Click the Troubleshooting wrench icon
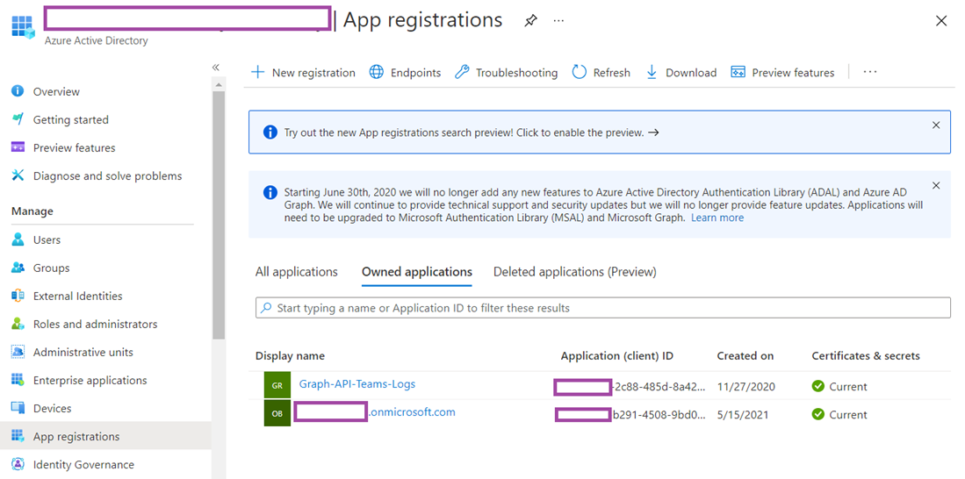Screen dimensions: 965x479 point(462,72)
